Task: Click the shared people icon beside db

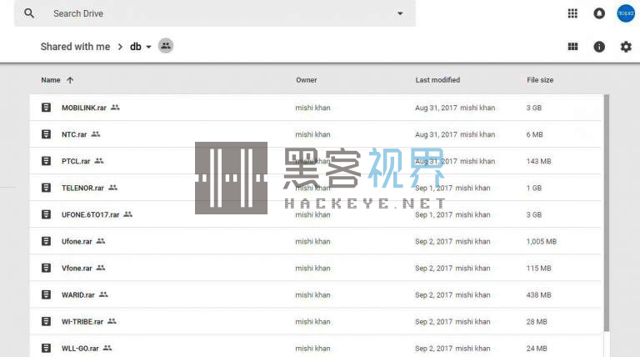Action: coord(166,46)
